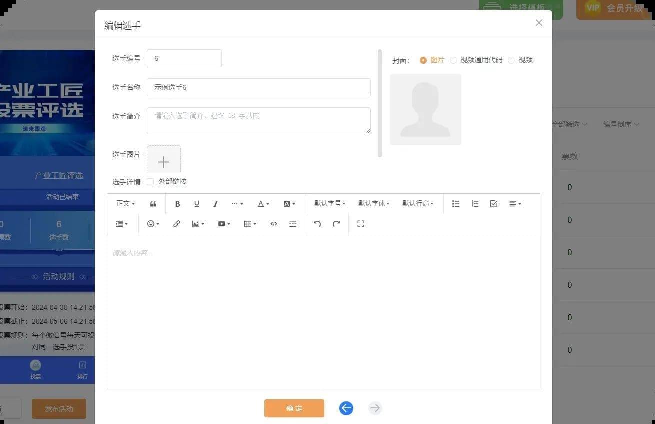The image size is (655, 424).
Task: Insert an unordered bullet list
Action: tap(456, 204)
